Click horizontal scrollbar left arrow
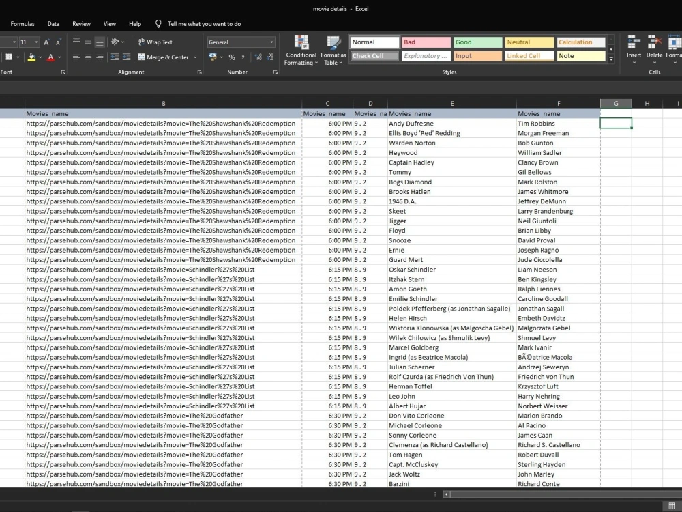Viewport: 682px width, 512px height. [x=446, y=494]
